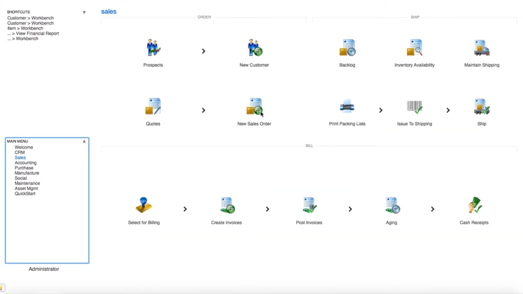Open the Item > Workbench shortcut
The height and width of the screenshot is (294, 523).
[25, 29]
